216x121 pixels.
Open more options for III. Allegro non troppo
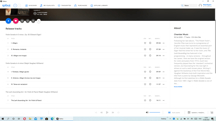coord(163,56)
